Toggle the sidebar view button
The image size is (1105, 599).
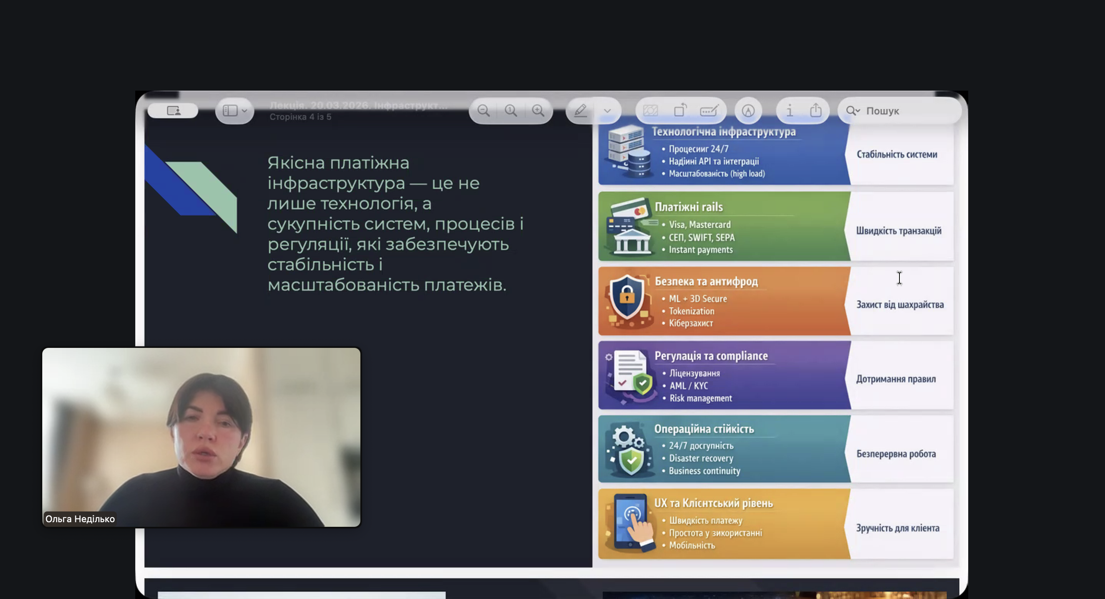tap(230, 111)
